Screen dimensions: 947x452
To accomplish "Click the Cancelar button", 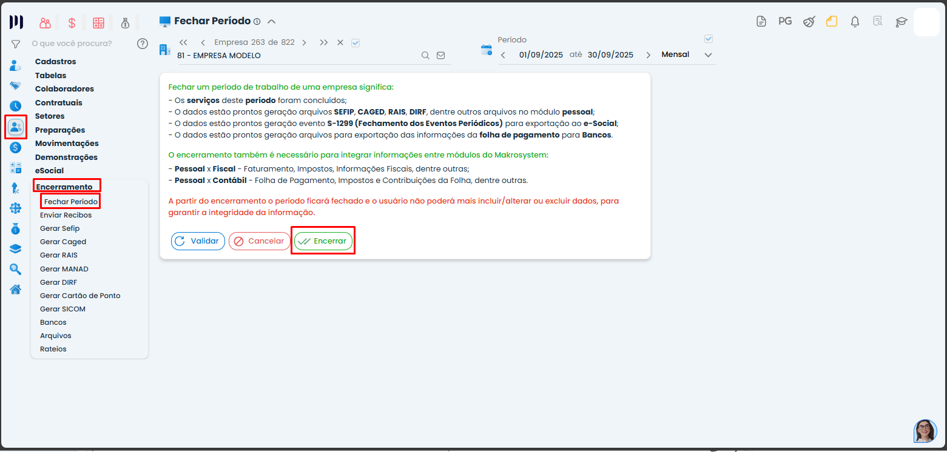I will 260,241.
